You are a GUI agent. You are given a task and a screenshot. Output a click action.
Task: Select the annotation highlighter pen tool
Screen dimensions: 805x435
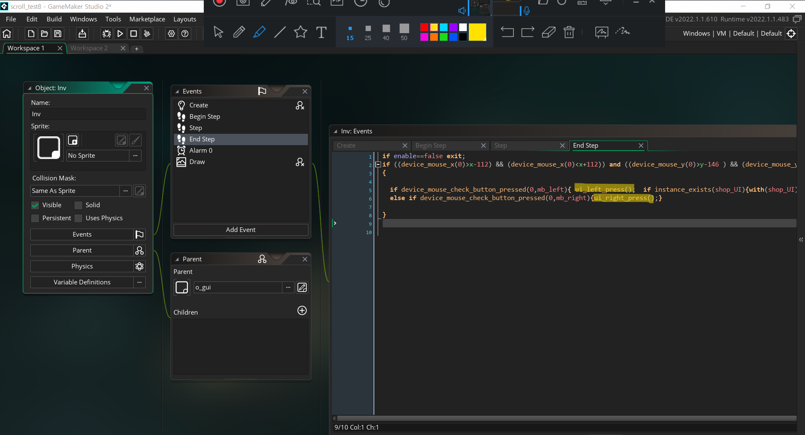[x=259, y=32]
